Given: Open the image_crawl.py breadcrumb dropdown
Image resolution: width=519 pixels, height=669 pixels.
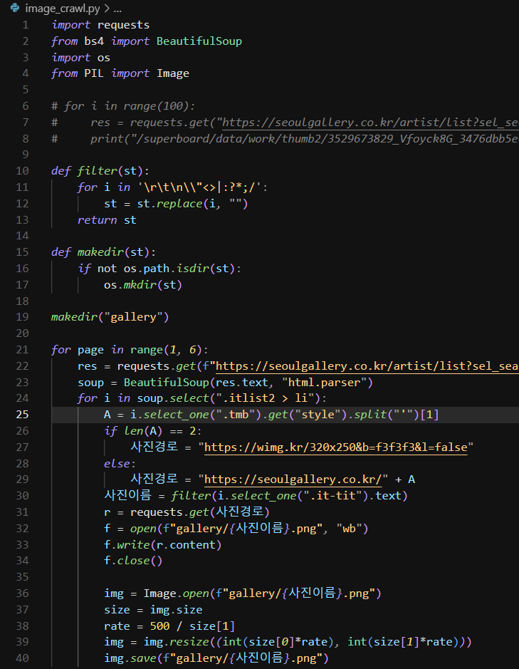Looking at the screenshot, I should (61, 9).
